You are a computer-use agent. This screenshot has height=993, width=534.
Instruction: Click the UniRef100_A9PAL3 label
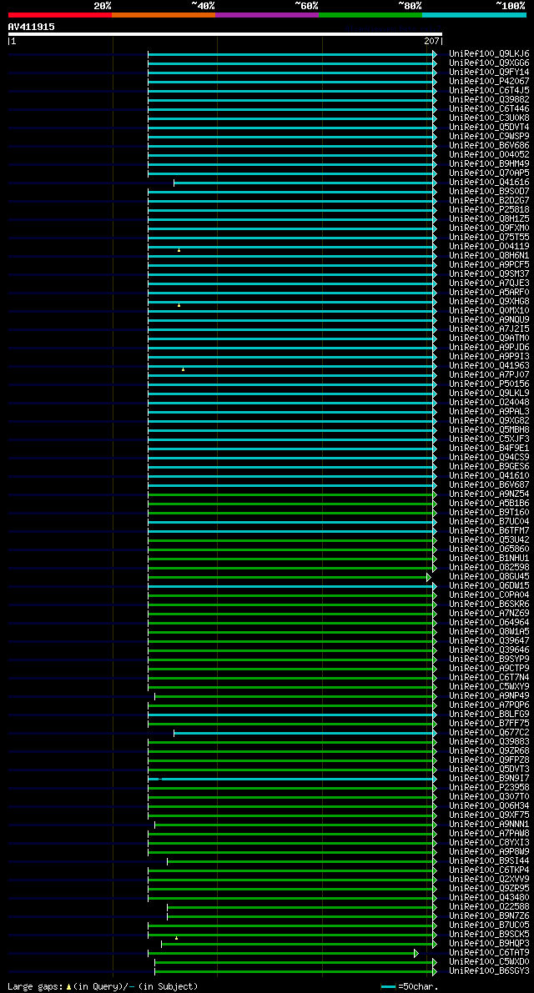click(489, 412)
